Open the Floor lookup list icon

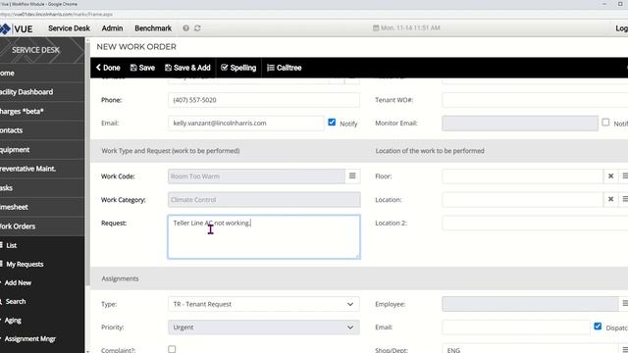coord(624,176)
